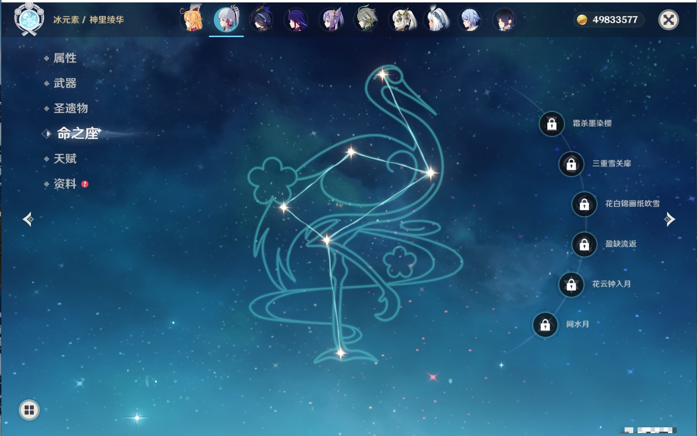Open the lock icon for 霜杀墨染樱
This screenshot has height=436, width=697.
[552, 124]
